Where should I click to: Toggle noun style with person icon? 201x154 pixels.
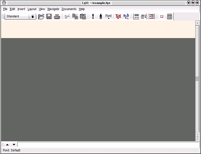click(x=101, y=16)
